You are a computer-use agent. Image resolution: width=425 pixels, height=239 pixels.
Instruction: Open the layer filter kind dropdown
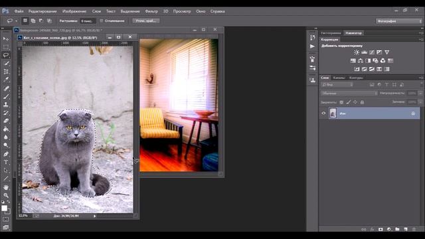[337, 84]
